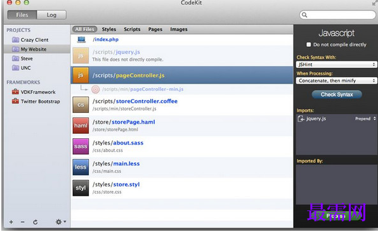Open the Concatenate, then minify dropdown

point(336,81)
